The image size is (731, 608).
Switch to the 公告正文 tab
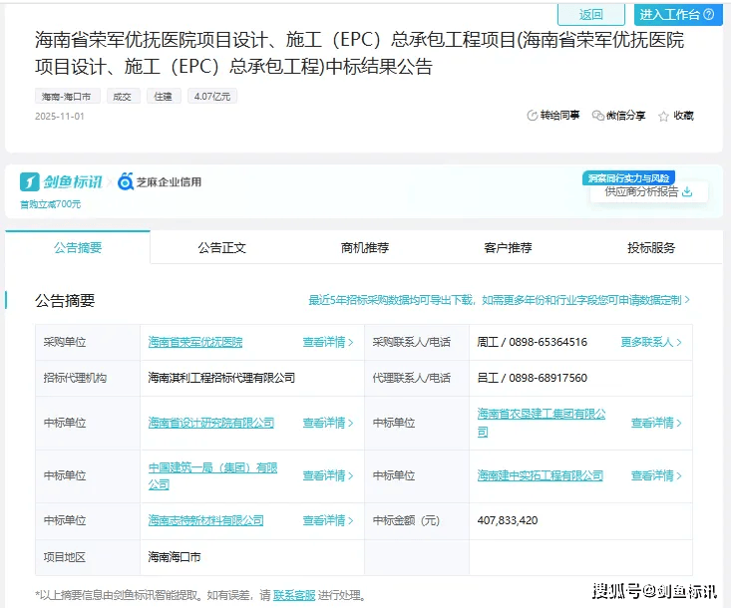221,248
